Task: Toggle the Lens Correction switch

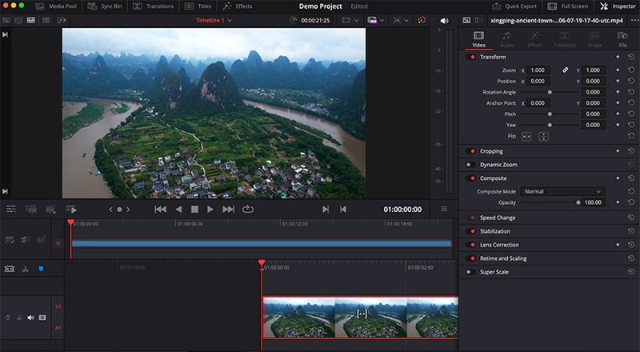Action: [470, 245]
